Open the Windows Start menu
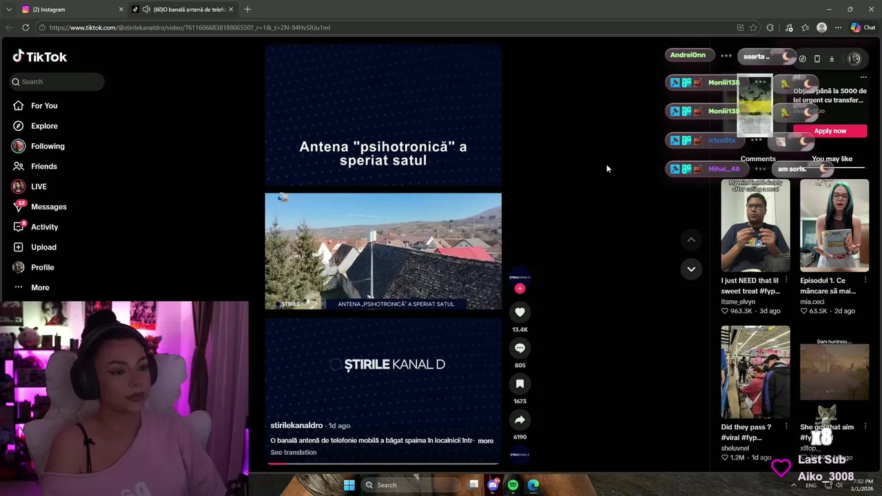This screenshot has width=882, height=496. [349, 485]
